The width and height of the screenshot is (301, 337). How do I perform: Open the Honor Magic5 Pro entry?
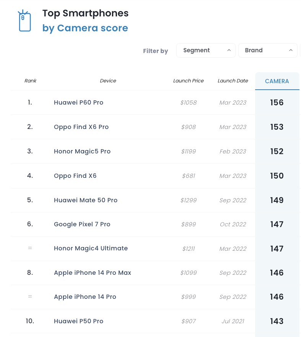[82, 152]
